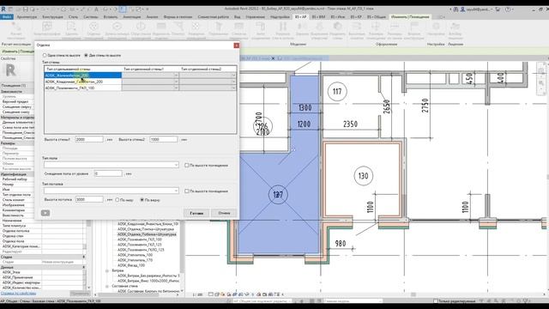Open wall finish type 2 dropdown for ADSK_Кладочная_Газобетон_200
Viewport: 549px width, 309px height.
point(233,82)
